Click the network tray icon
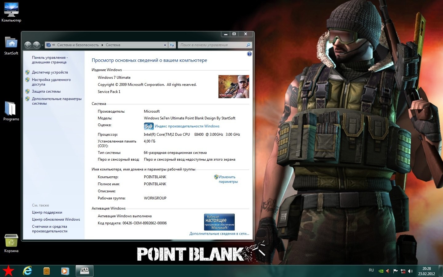Viewport: 443px width, 277px height. (403, 271)
